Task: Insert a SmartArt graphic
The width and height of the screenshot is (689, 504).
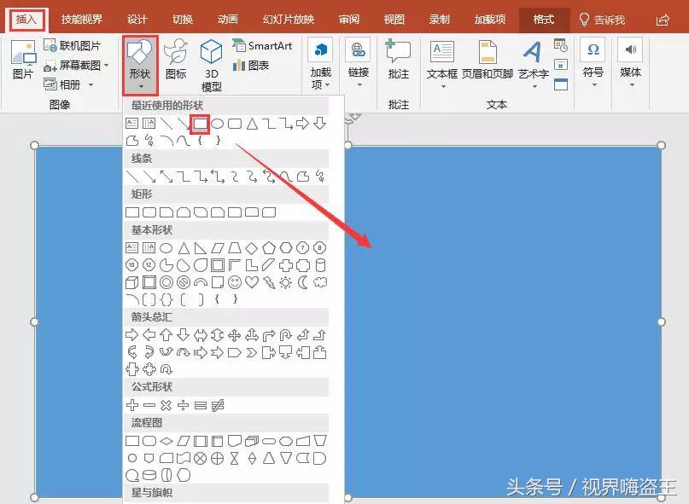Action: [x=262, y=46]
